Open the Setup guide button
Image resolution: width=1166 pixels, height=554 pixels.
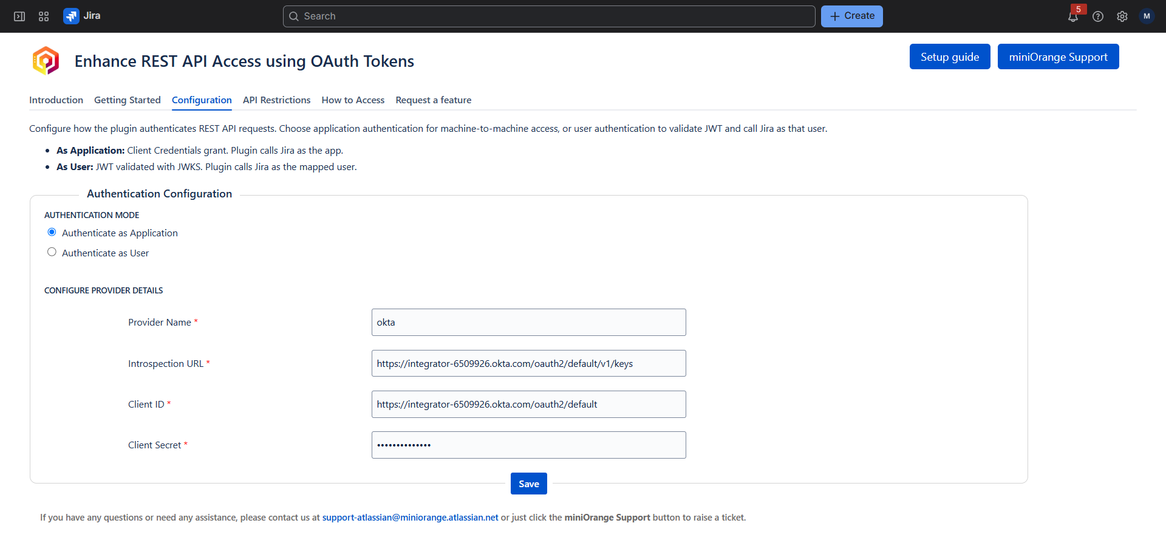(x=950, y=56)
